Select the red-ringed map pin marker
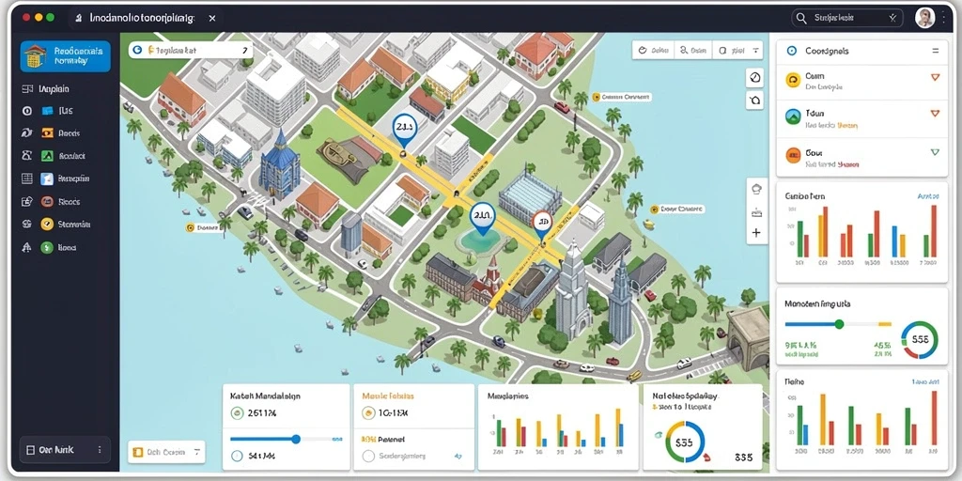The height and width of the screenshot is (481, 962). click(542, 225)
